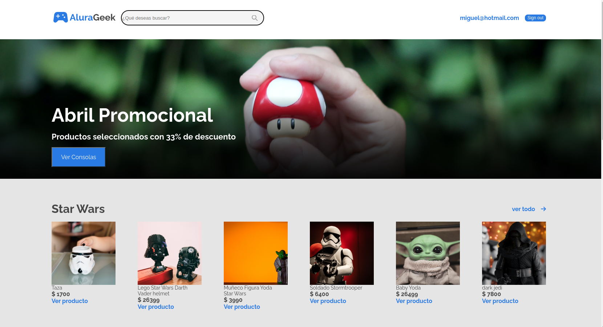603x327 pixels.
Task: Click the Sign out button
Action: click(535, 18)
